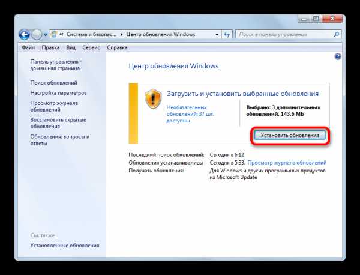This screenshot has height=275, width=360.
Task: Open 'Обновления: вопросы и ответы'
Action: click(59, 140)
